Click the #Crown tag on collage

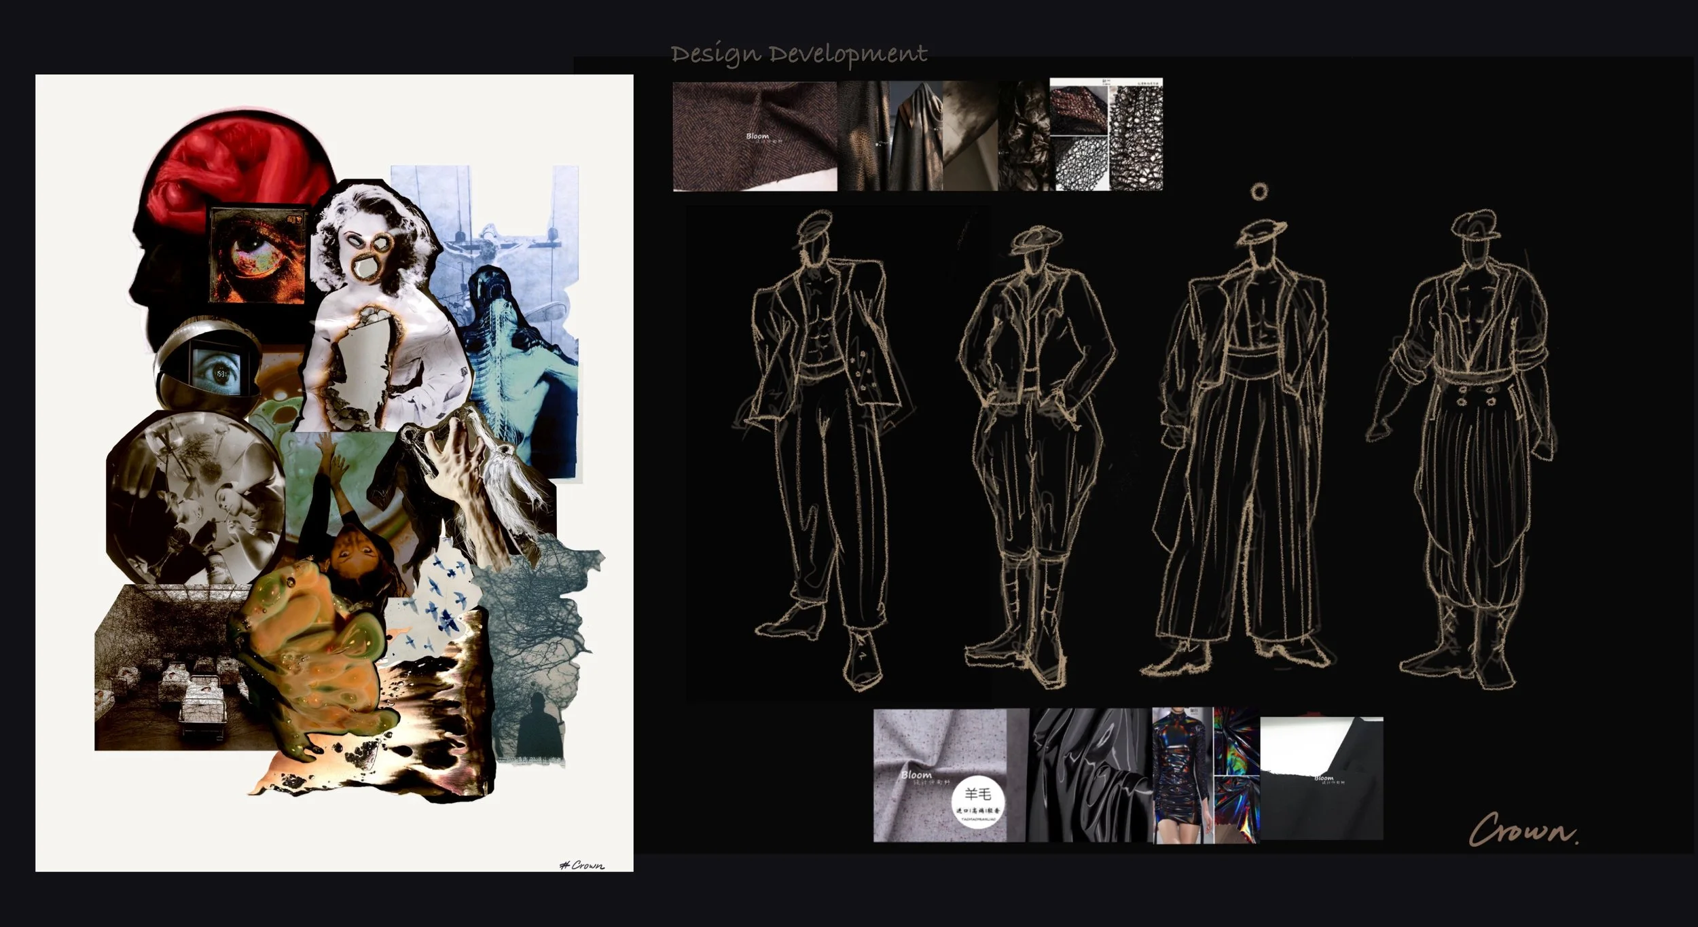coord(581,865)
